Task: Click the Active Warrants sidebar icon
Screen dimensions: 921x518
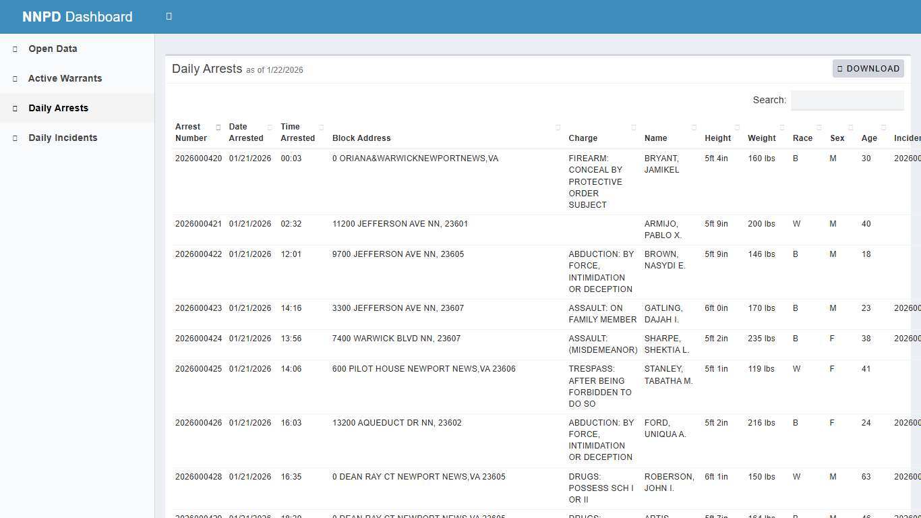Action: [x=14, y=78]
